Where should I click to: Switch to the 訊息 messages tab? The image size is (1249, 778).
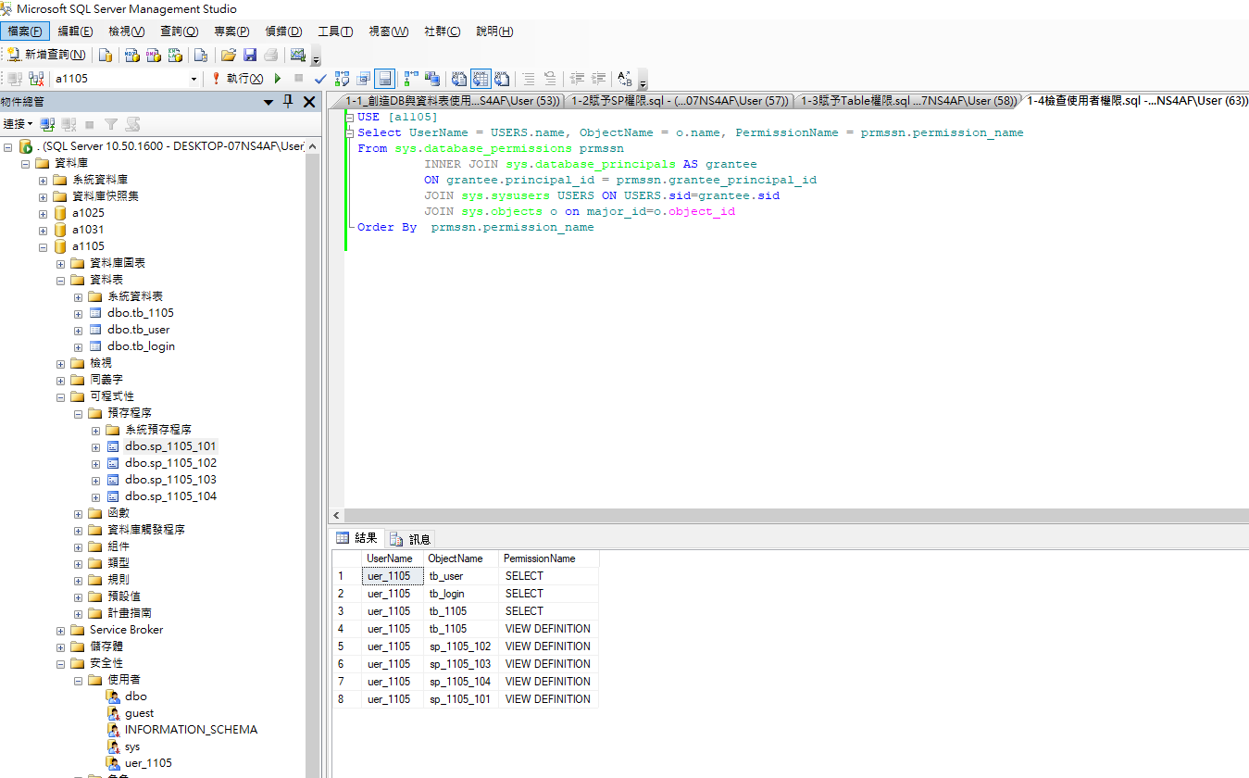click(411, 539)
